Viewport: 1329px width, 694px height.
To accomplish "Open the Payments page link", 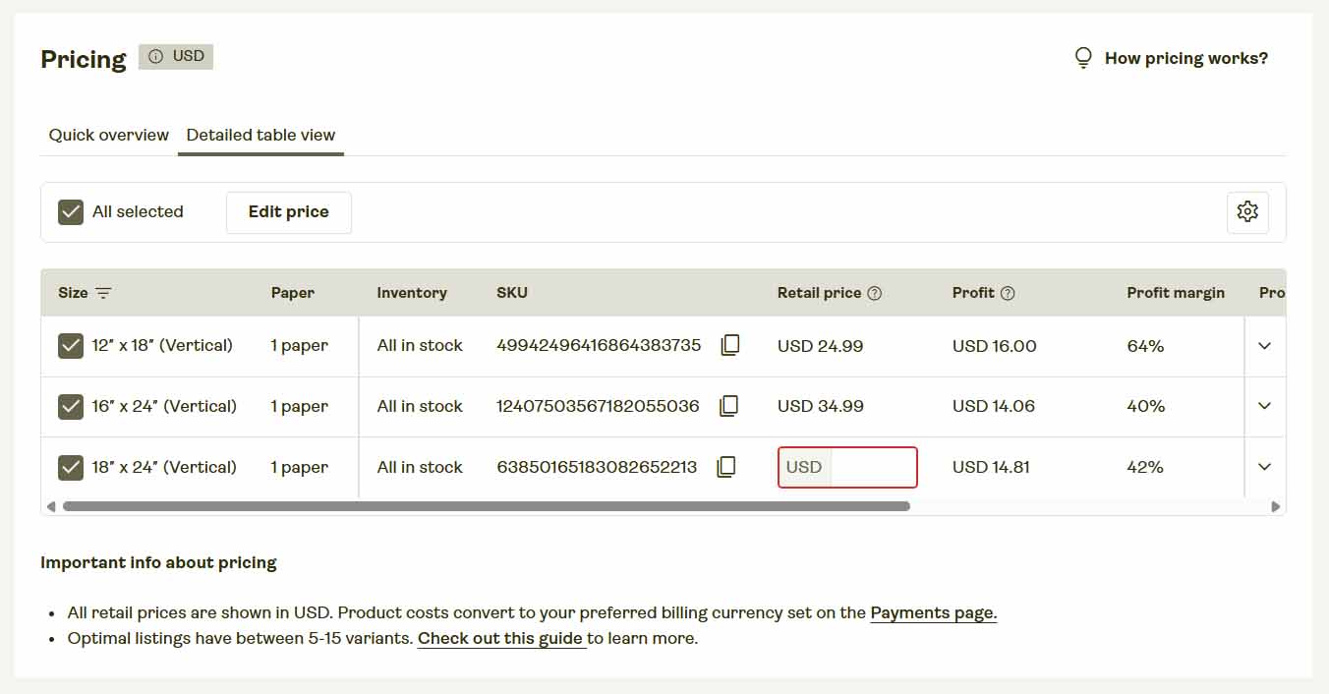I will point(932,612).
